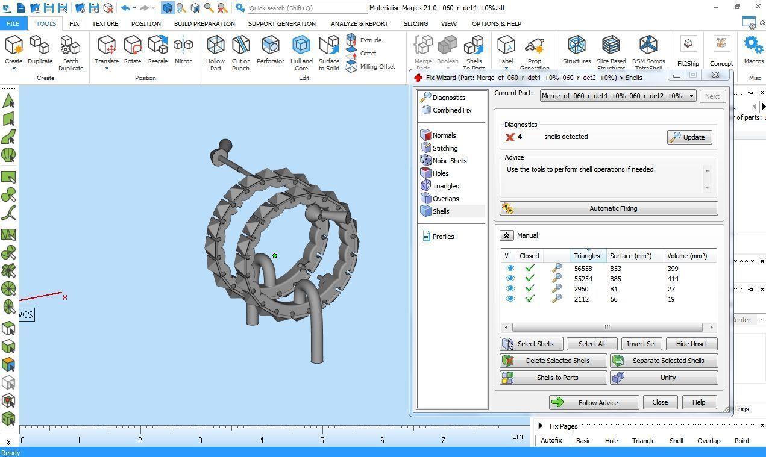Toggle visibility of the 2960-triangle shell

pyautogui.click(x=510, y=289)
